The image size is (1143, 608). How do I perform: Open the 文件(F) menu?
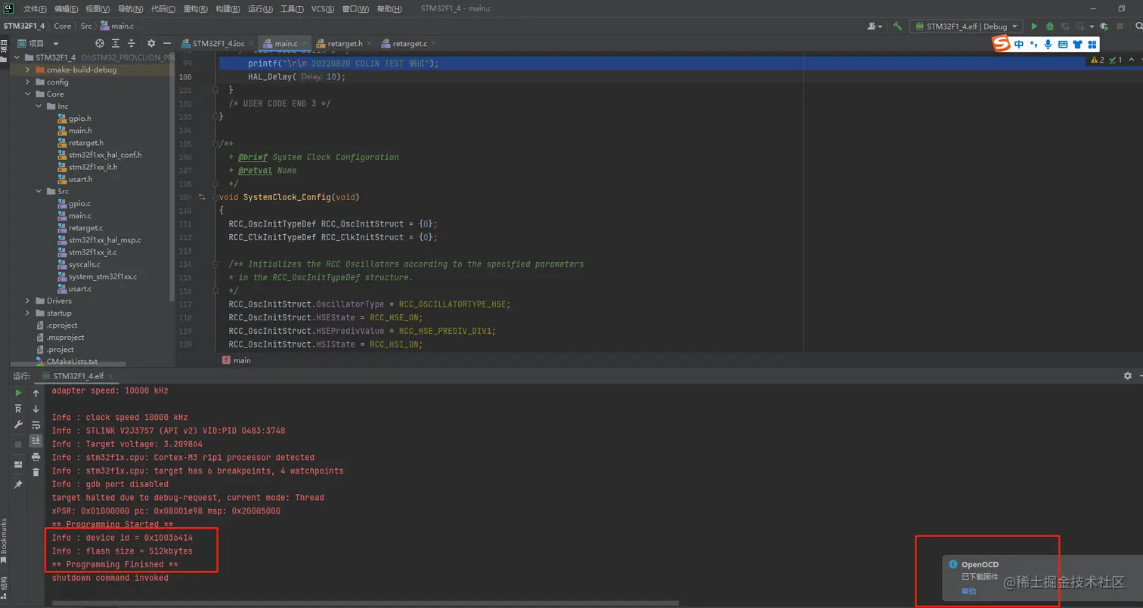(35, 9)
